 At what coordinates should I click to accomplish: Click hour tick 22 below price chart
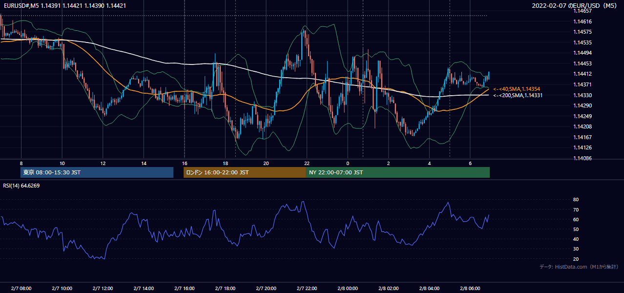coord(307,163)
